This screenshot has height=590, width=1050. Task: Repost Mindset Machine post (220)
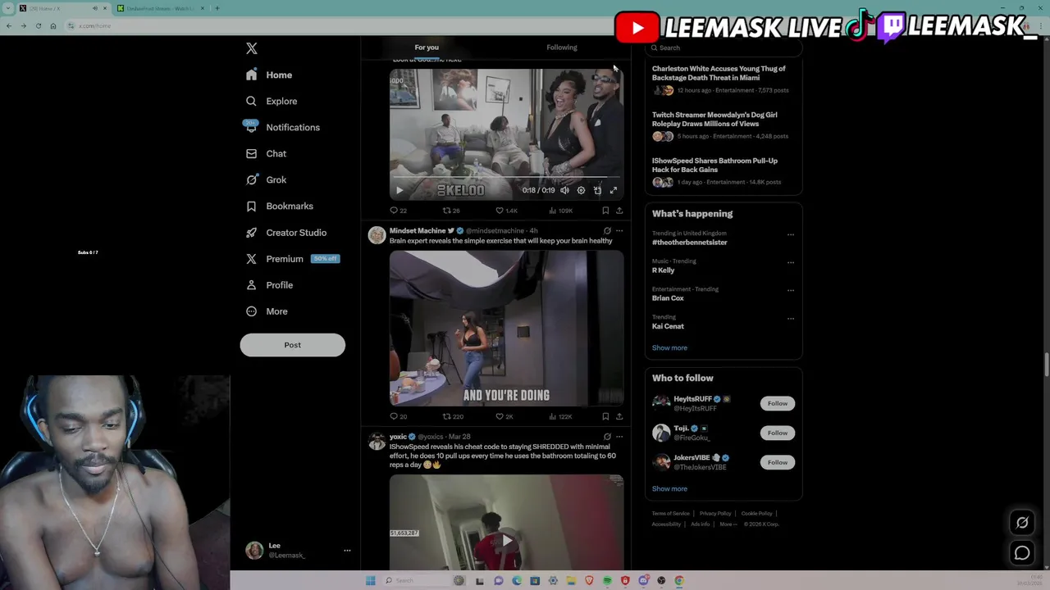[453, 416]
